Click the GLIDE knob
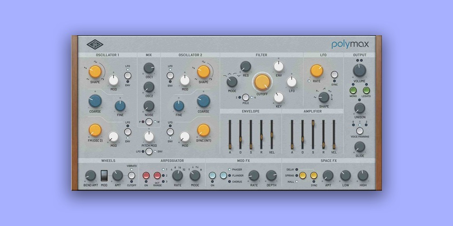 tap(359, 147)
